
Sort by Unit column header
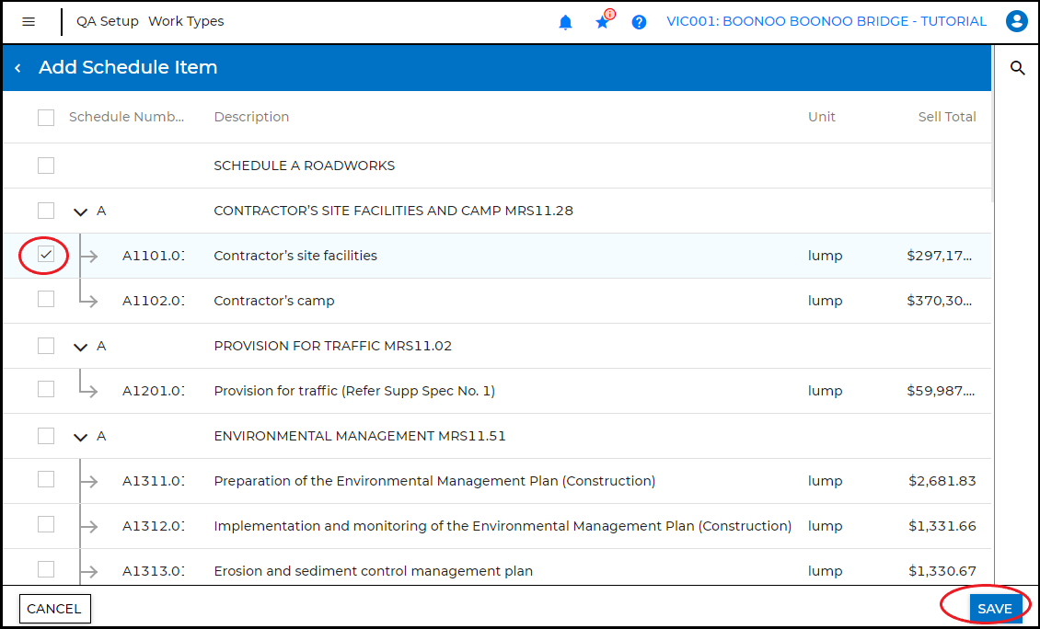(821, 117)
